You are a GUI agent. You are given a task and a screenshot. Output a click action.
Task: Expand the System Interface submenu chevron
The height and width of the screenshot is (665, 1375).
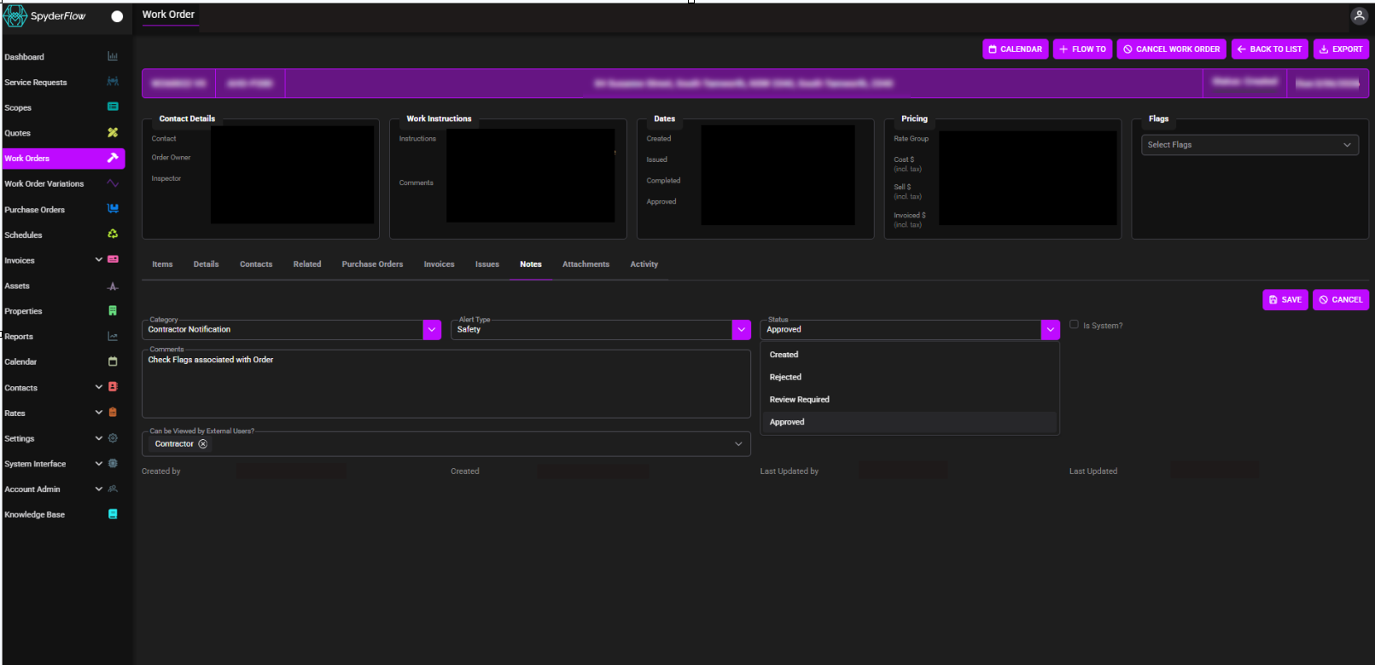coord(99,464)
